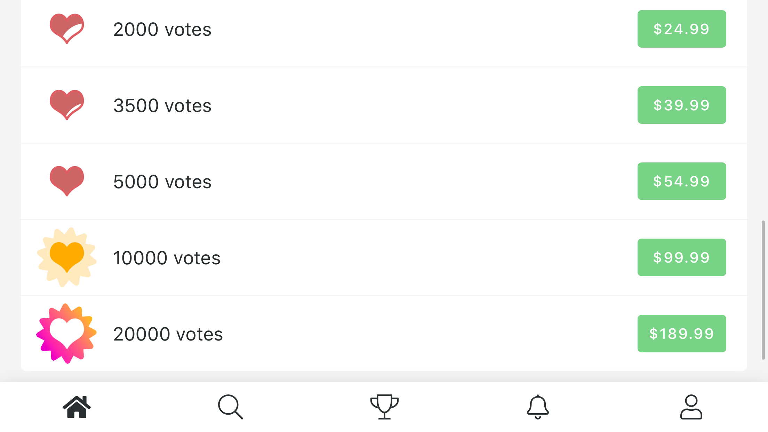Open the user profile icon
The width and height of the screenshot is (768, 432).
[x=691, y=407]
